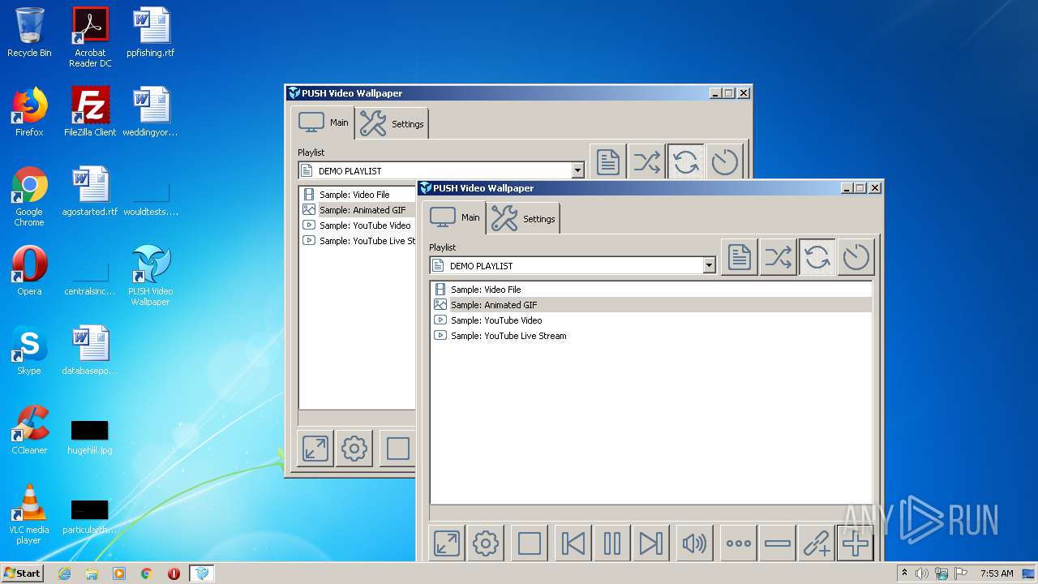Toggle shuffle in front window
Viewport: 1038px width, 584px height.
778,258
